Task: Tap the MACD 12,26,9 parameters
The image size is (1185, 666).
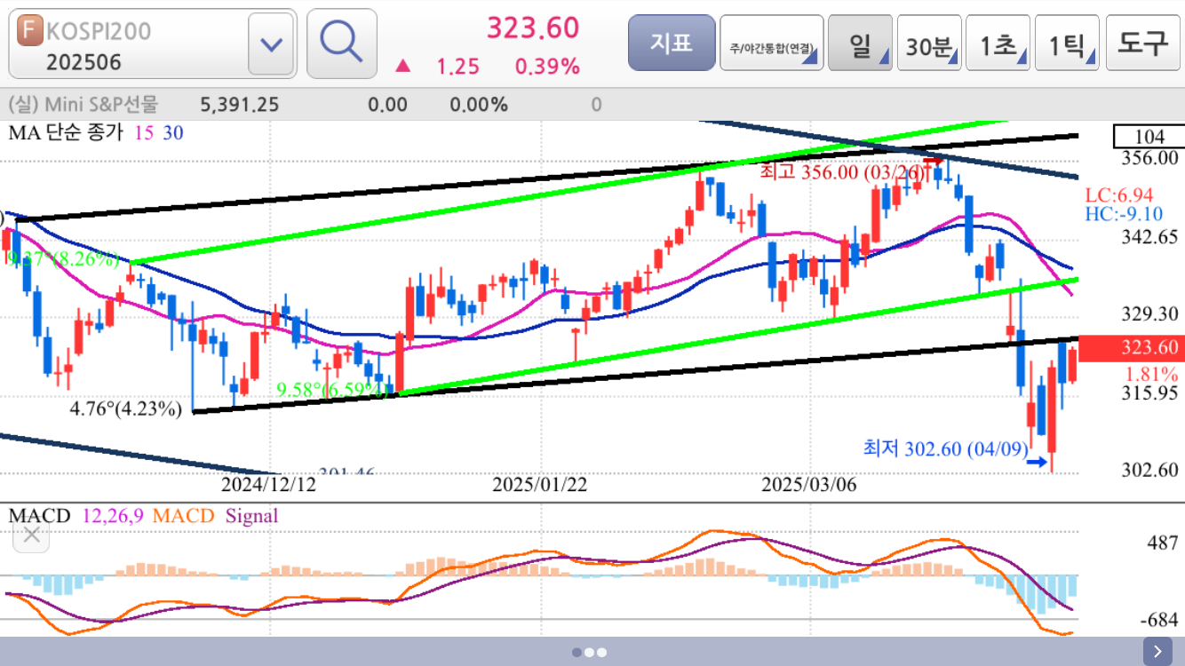Action: tap(114, 516)
